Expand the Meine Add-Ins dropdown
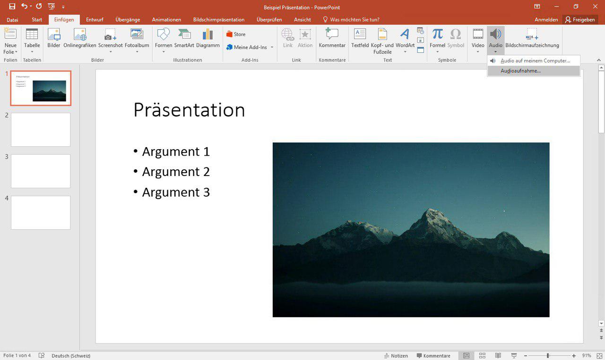605x360 pixels. pyautogui.click(x=272, y=47)
